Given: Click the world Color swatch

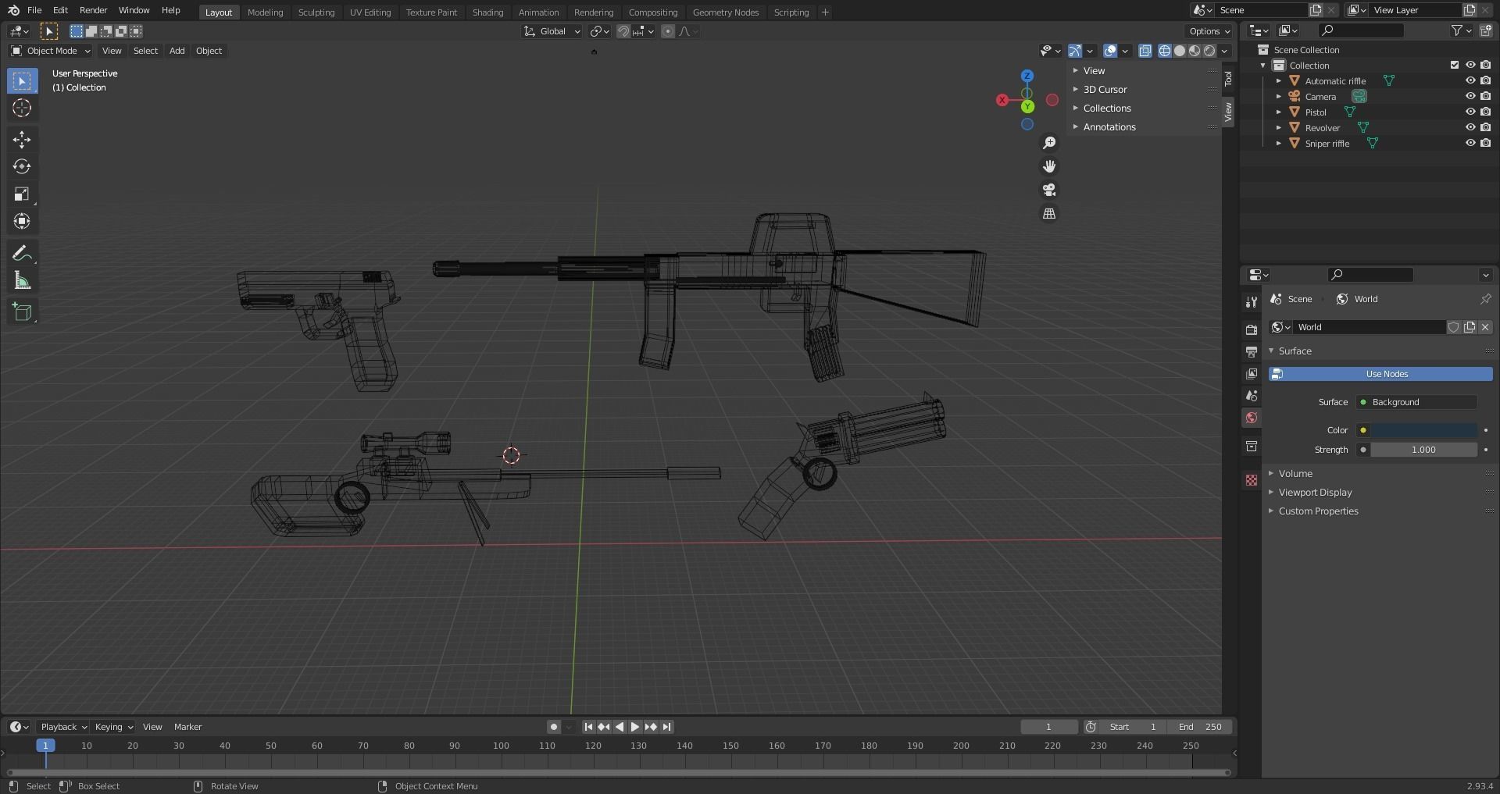Looking at the screenshot, I should (1423, 430).
